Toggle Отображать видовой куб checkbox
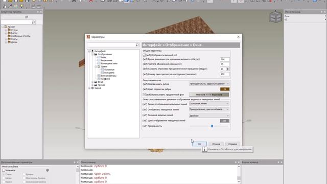 click(144, 55)
